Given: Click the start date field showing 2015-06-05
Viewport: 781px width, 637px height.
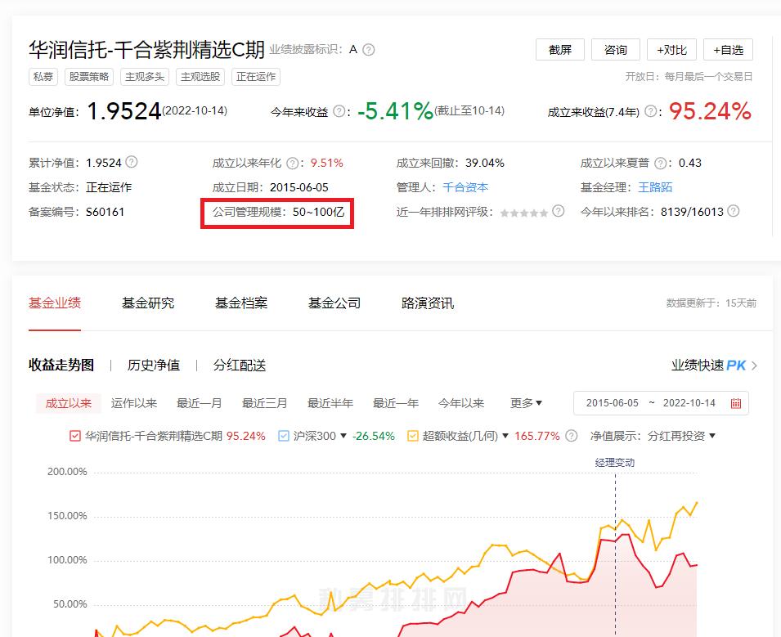Looking at the screenshot, I should (x=613, y=403).
